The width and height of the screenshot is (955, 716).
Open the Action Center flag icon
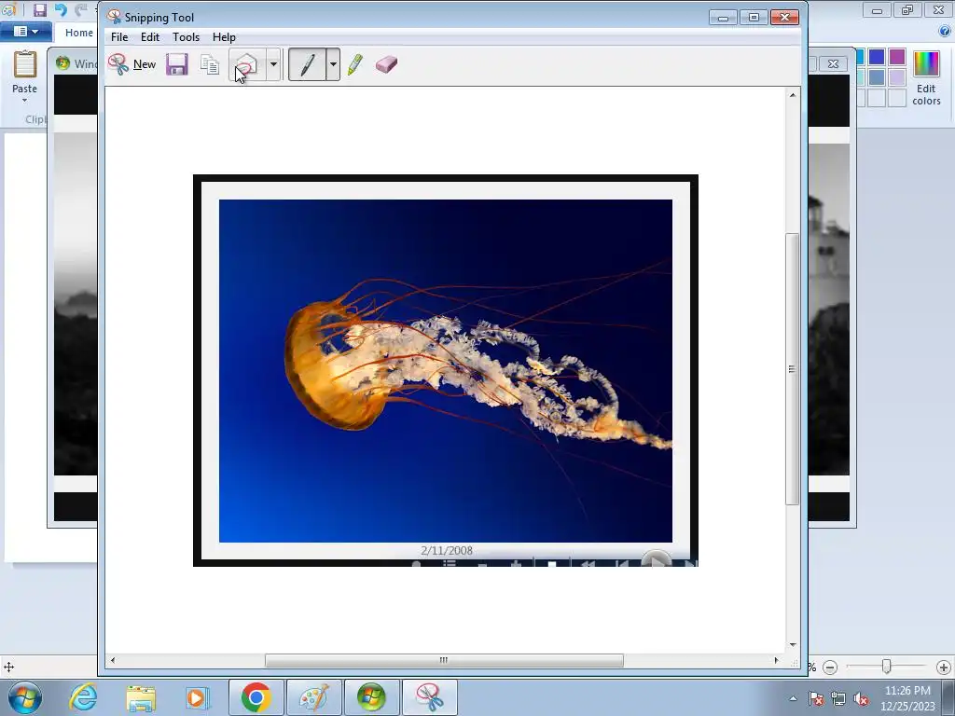[816, 698]
